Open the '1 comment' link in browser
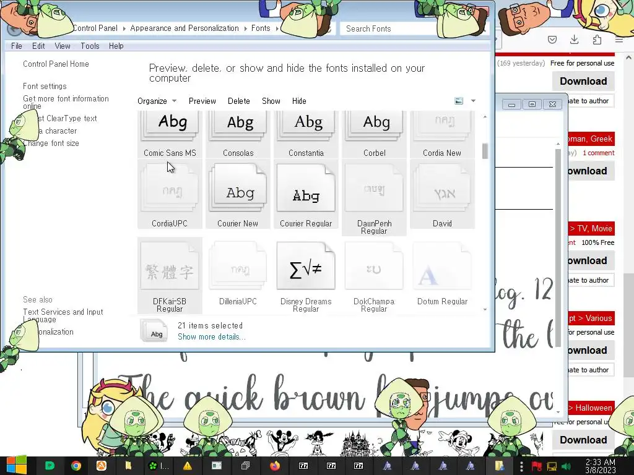This screenshot has height=475, width=634. pos(599,153)
